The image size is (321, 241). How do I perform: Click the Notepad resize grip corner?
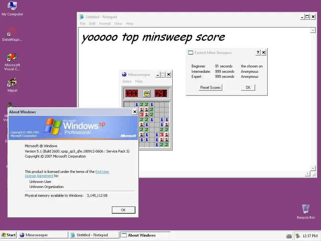click(313, 174)
